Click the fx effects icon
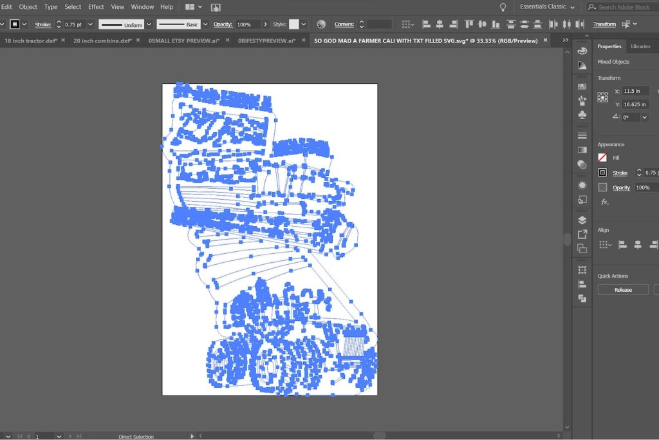659x440 pixels. [x=604, y=202]
